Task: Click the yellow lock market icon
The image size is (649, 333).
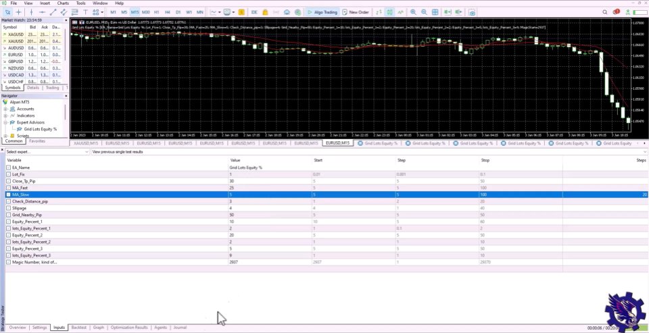Action: tap(265, 12)
